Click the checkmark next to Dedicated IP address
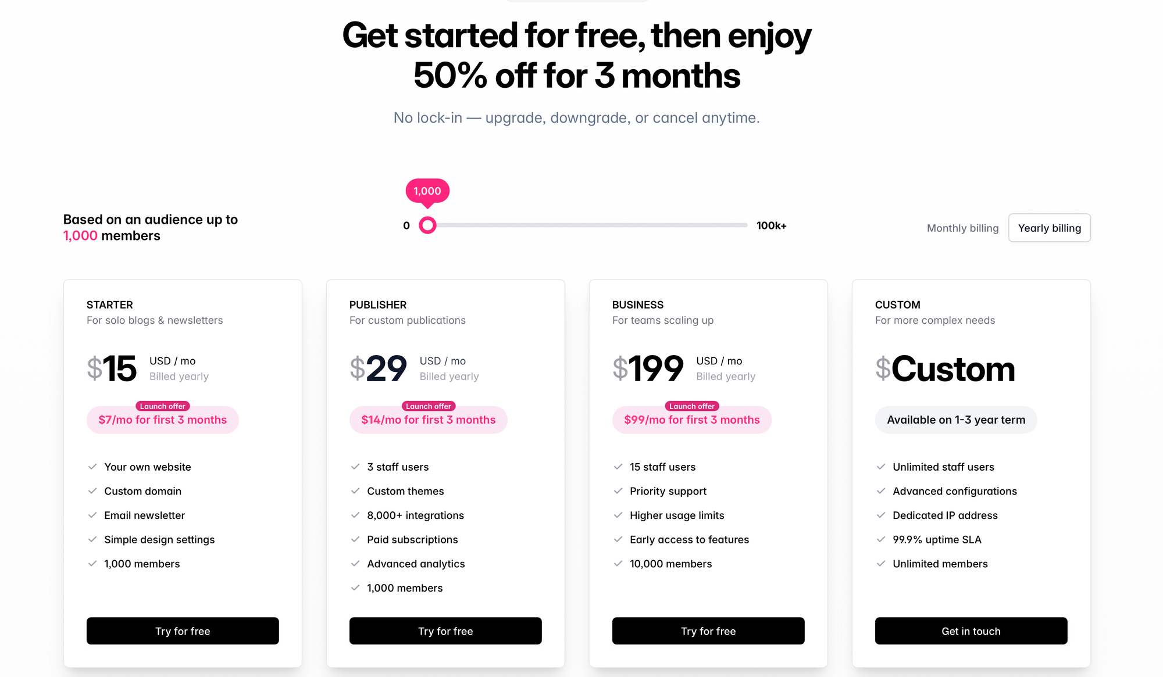This screenshot has width=1163, height=677. click(880, 515)
